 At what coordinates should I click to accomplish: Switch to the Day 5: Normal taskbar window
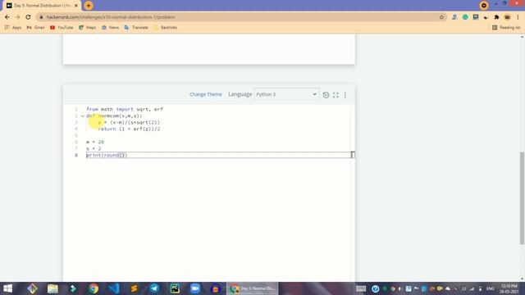(x=252, y=288)
